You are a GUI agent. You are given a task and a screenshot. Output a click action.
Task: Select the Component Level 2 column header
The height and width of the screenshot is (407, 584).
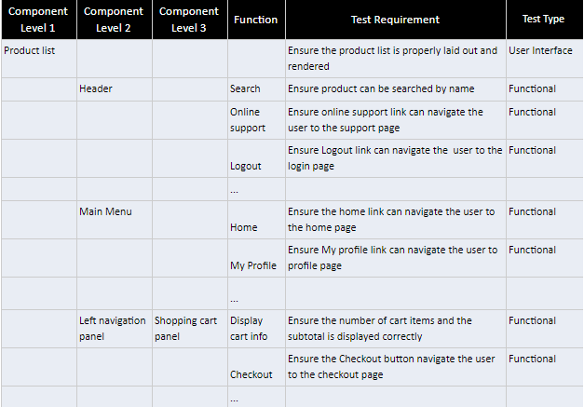click(x=115, y=20)
